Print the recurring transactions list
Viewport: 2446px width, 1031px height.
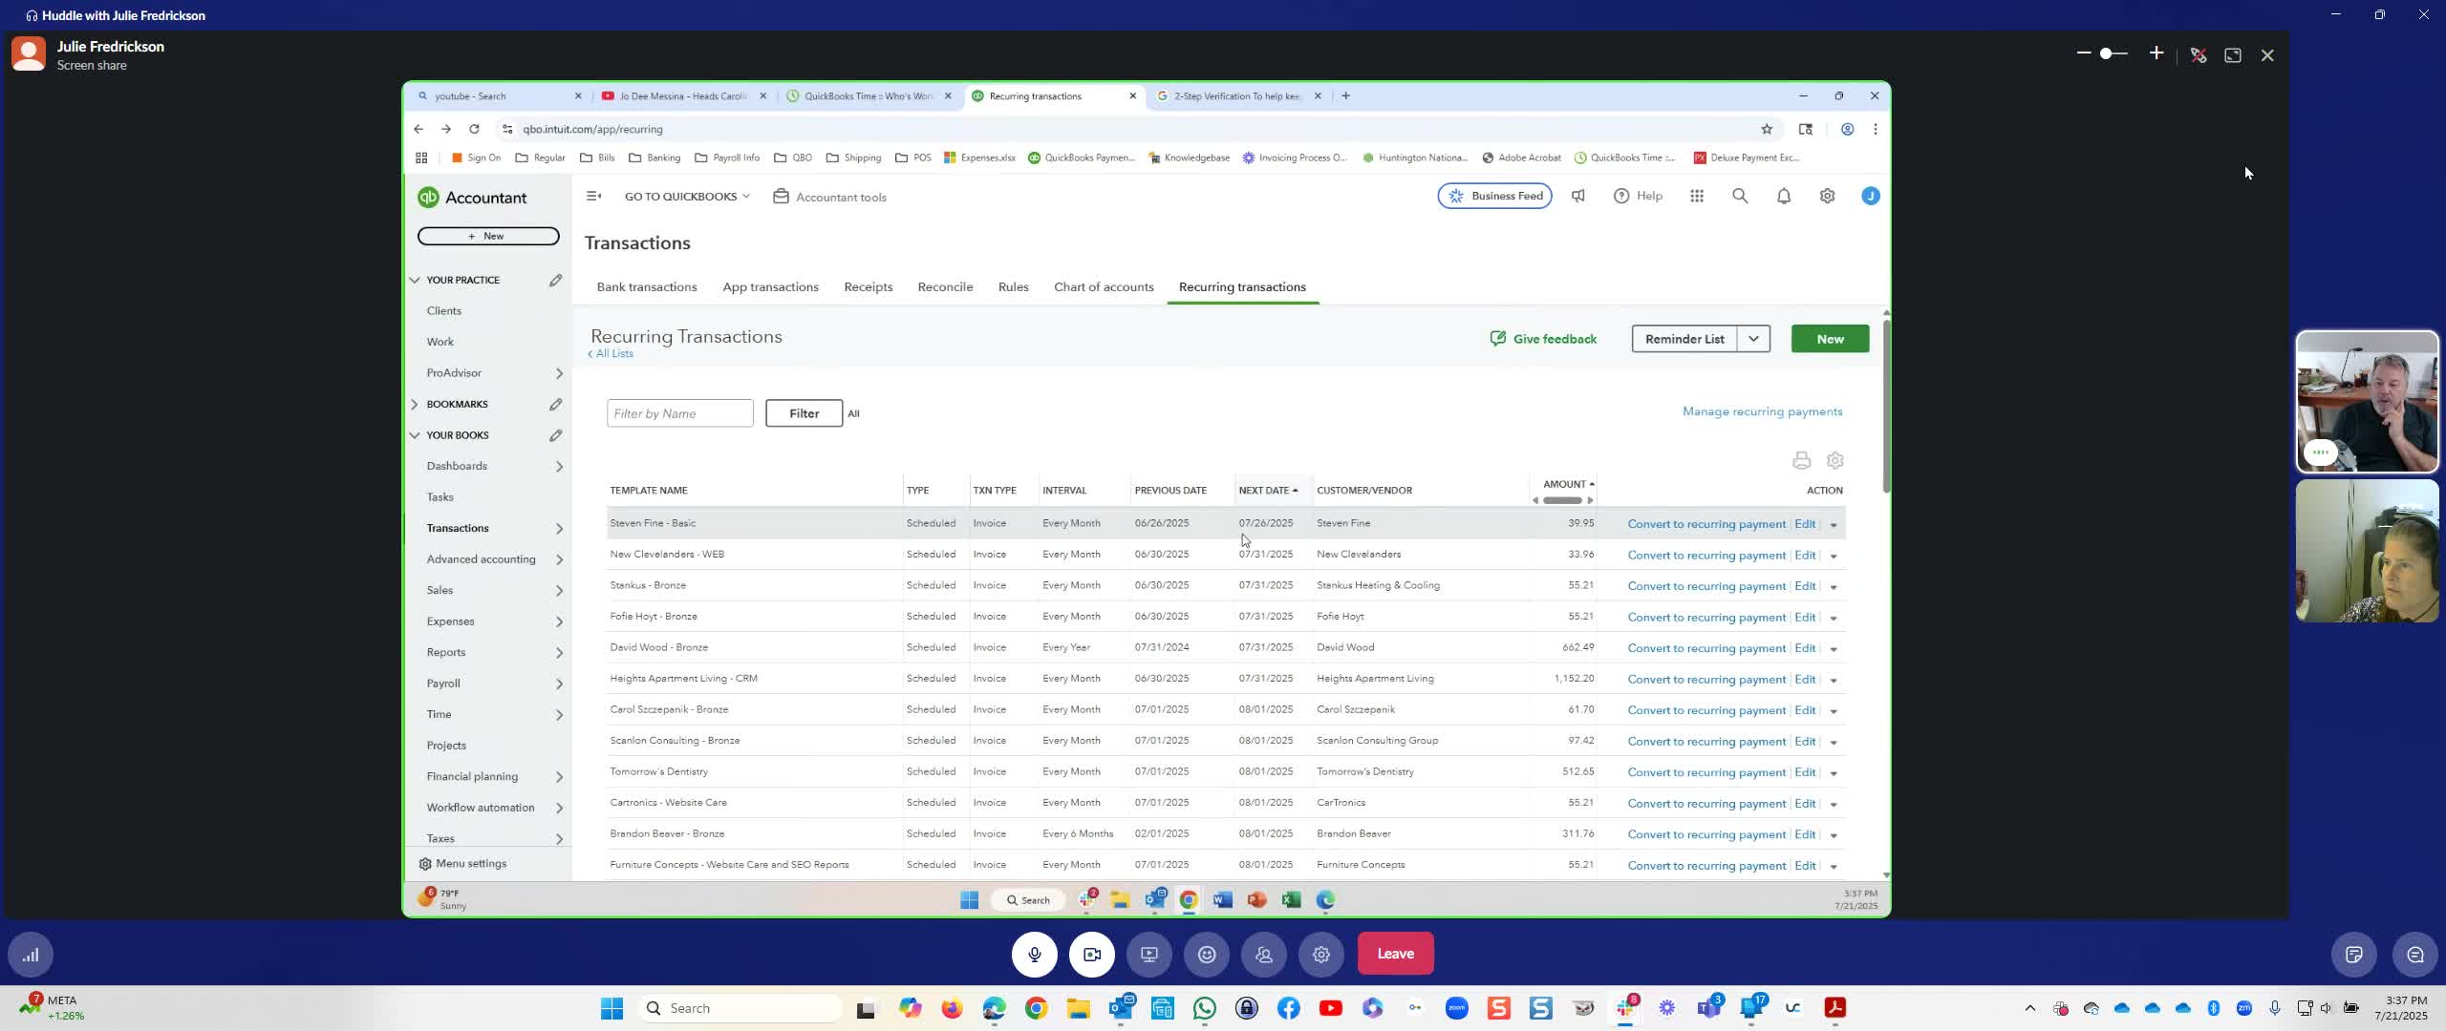pos(1801,461)
